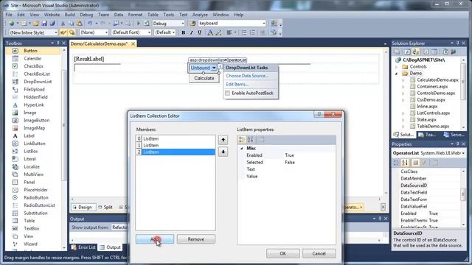Start debugging with the play icon
472x265 pixels.
tap(138, 24)
